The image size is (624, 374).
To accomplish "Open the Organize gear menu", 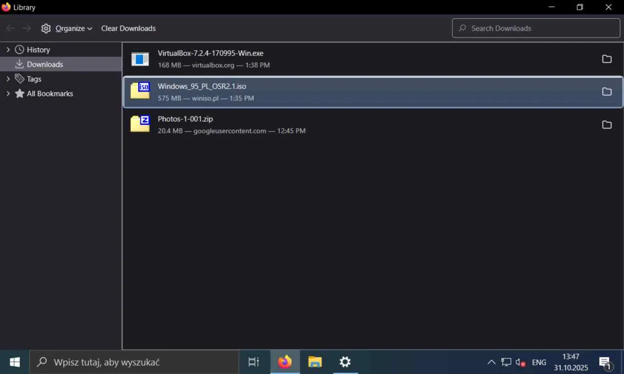I will pos(66,28).
